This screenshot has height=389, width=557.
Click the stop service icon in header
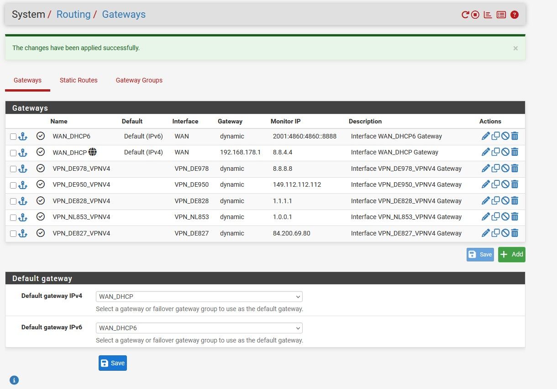point(475,15)
